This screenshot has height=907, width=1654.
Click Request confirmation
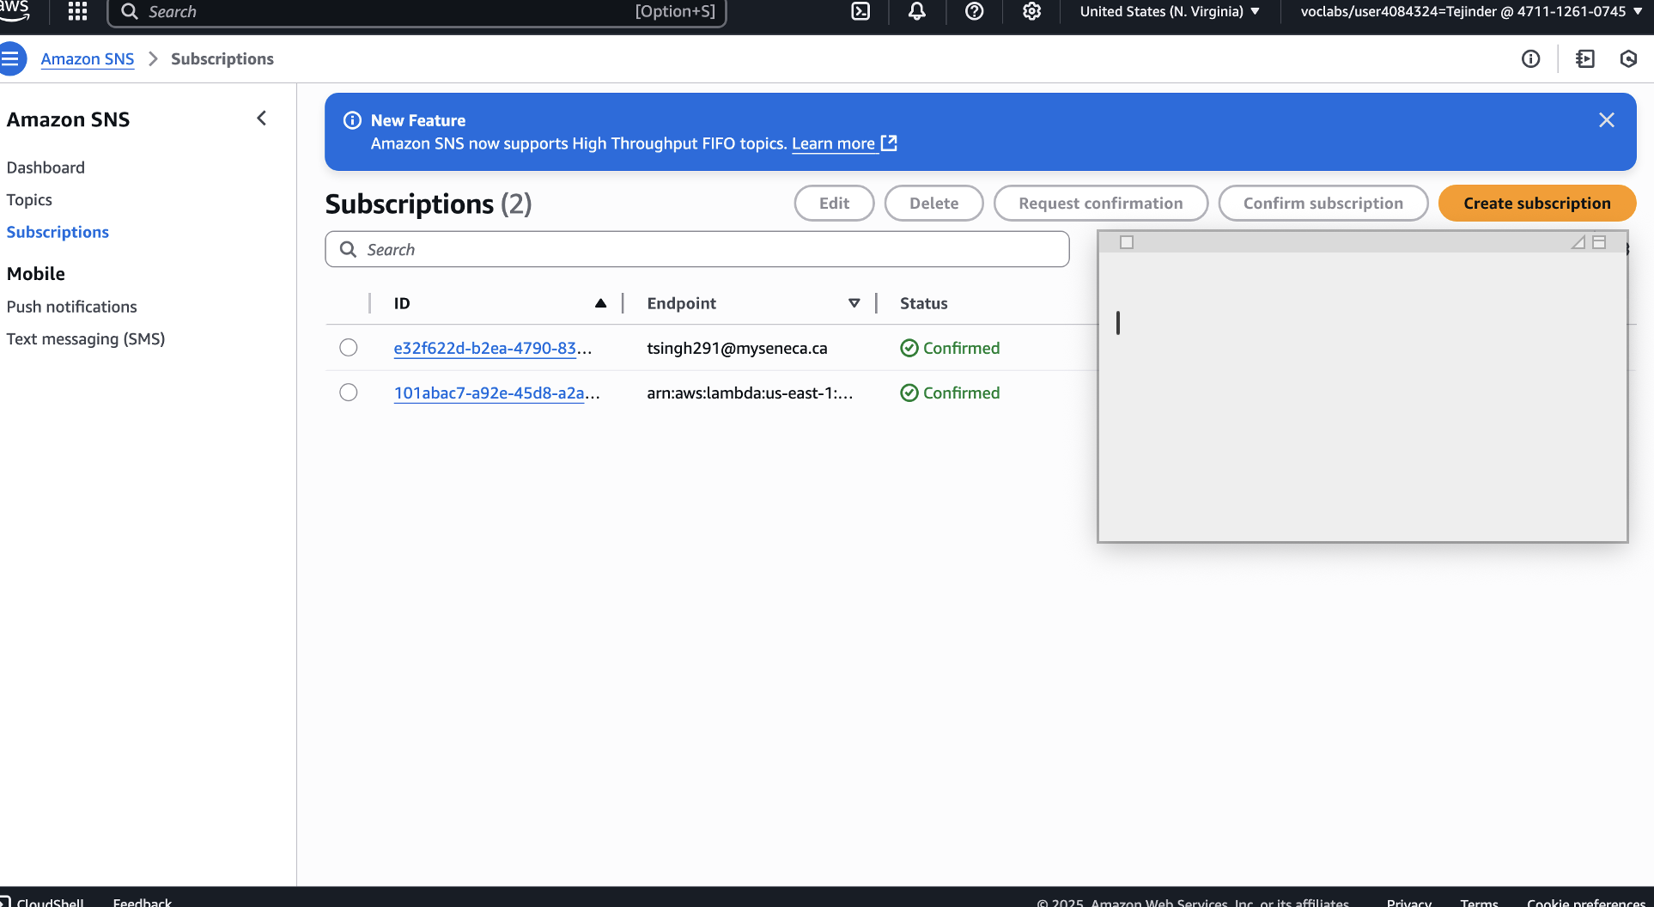coord(1100,204)
